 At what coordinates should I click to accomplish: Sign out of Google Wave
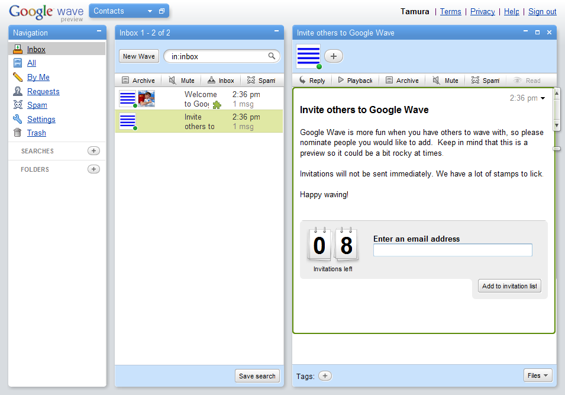544,11
